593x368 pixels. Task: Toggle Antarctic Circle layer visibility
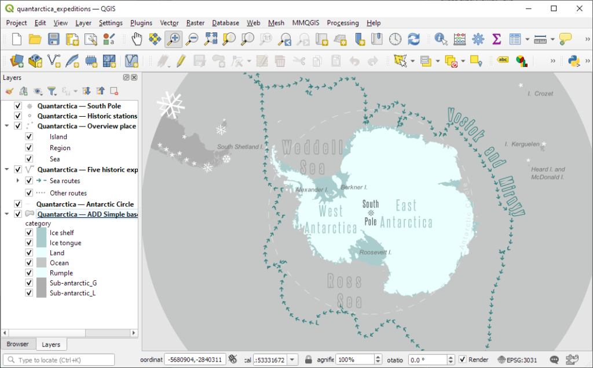(x=18, y=204)
